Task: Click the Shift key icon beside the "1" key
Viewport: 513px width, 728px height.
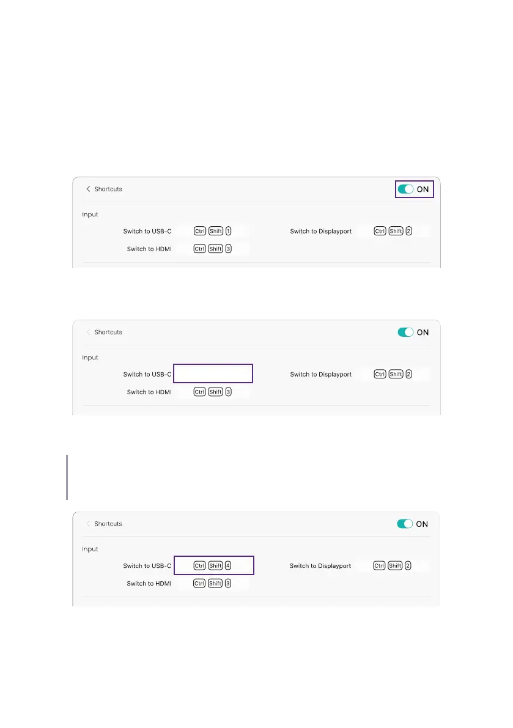Action: coord(215,231)
